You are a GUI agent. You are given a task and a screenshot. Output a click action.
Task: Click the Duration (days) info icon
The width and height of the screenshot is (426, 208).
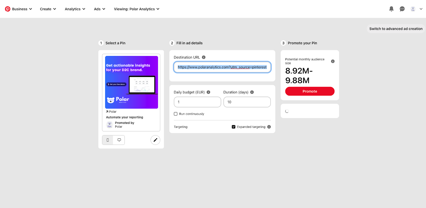252,92
